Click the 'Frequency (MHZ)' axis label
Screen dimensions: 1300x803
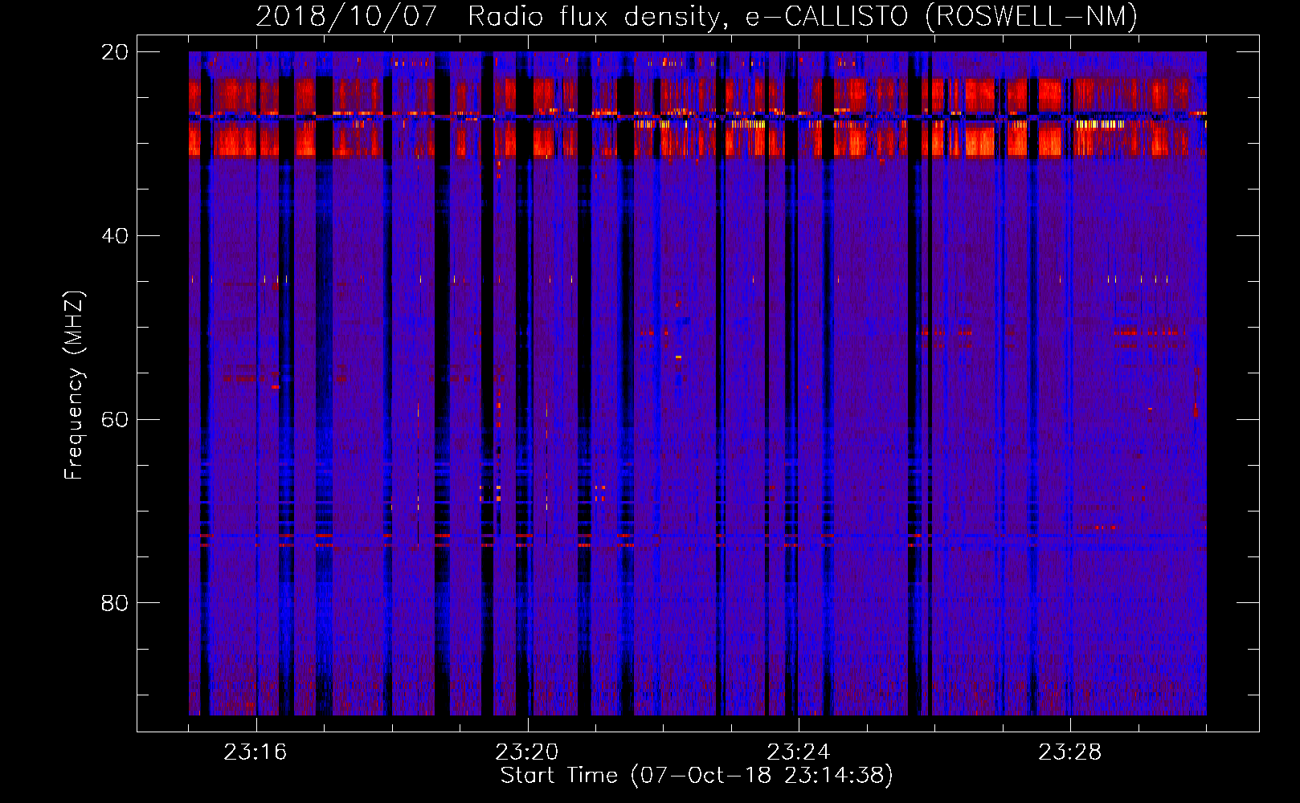[x=74, y=385]
